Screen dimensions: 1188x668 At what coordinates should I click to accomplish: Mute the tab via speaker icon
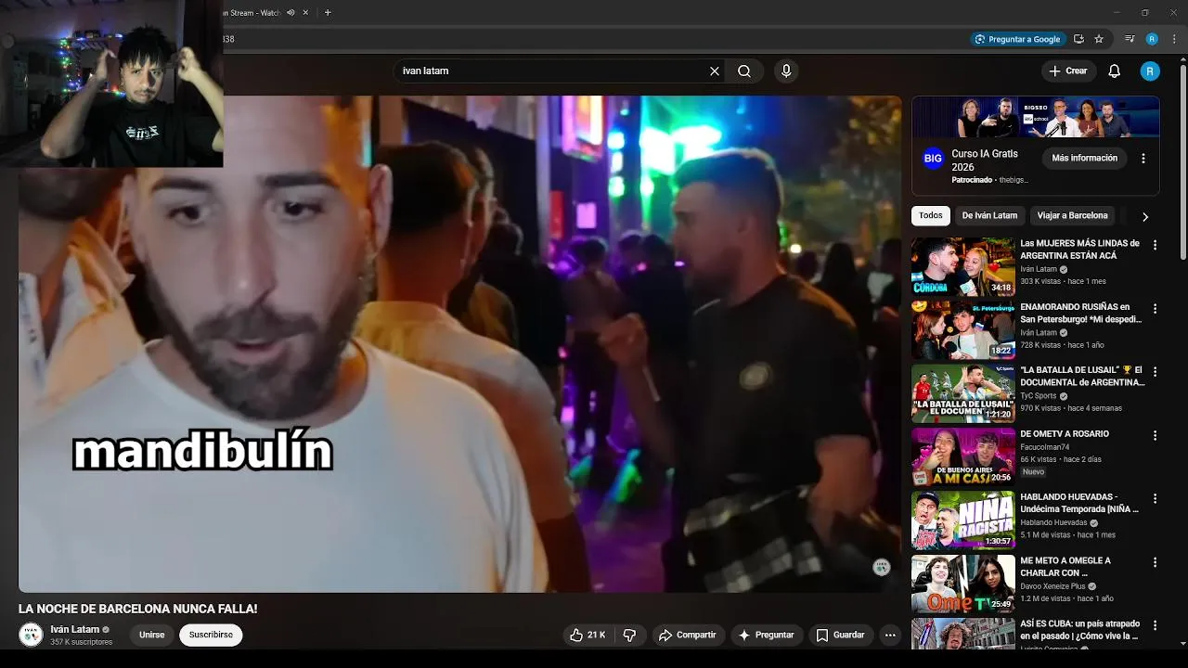[x=291, y=12]
